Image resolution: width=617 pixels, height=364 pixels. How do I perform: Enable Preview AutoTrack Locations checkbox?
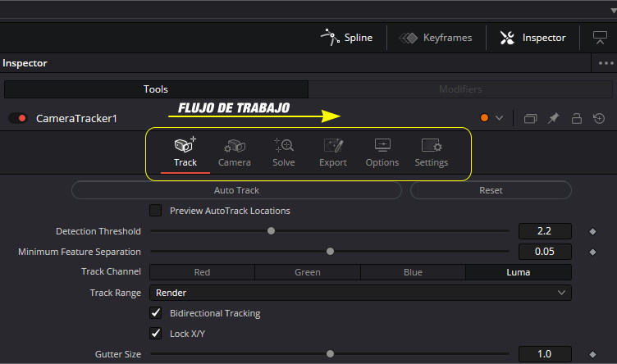155,211
